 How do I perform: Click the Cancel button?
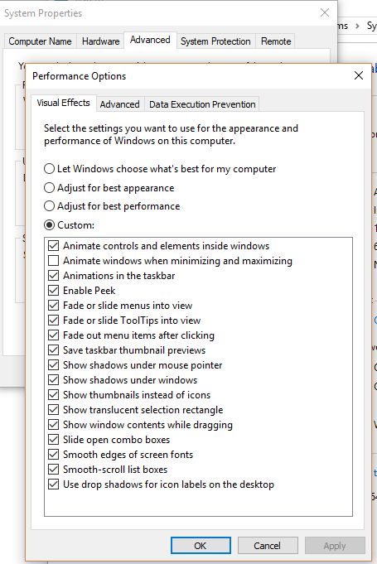click(x=268, y=546)
